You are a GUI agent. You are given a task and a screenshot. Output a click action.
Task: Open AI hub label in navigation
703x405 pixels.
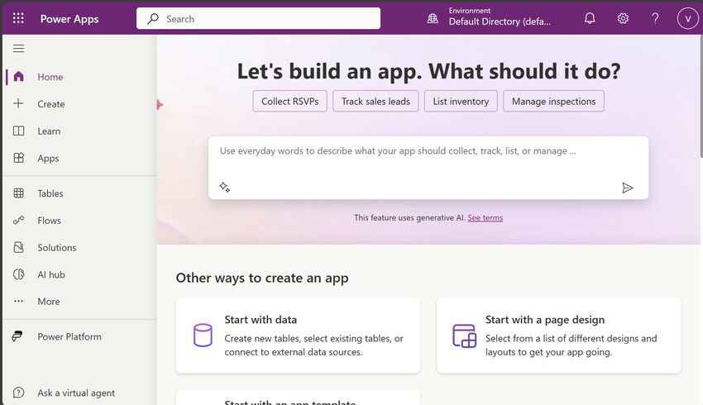51,274
